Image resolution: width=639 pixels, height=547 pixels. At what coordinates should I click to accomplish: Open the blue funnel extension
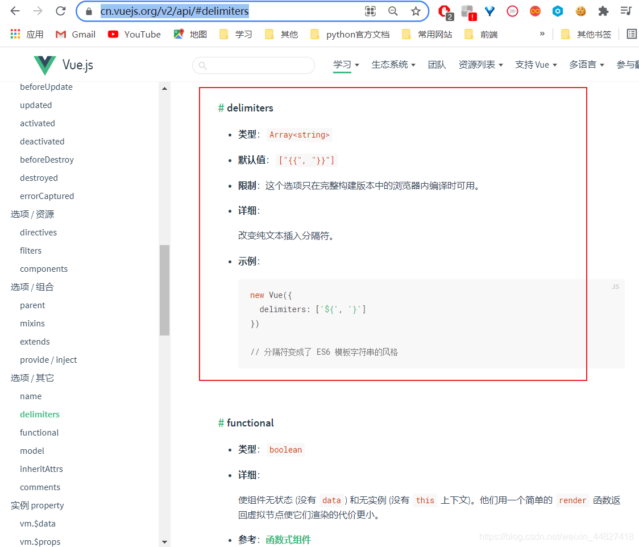click(489, 11)
